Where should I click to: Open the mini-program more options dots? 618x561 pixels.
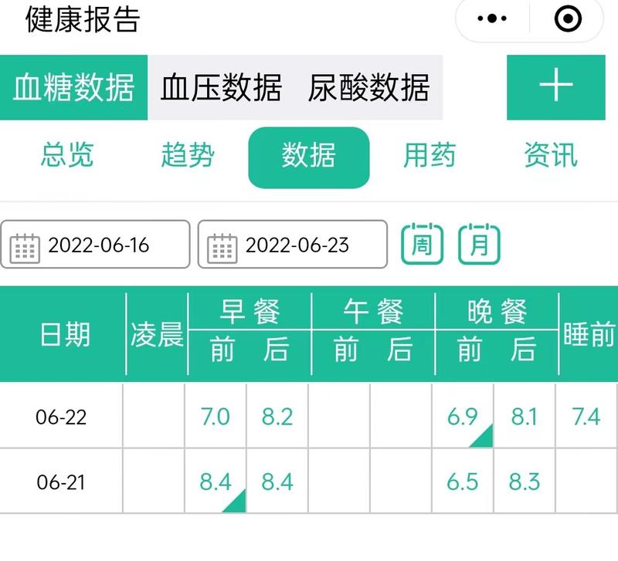point(492,18)
